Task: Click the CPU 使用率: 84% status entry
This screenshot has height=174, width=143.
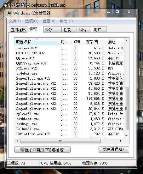Action: 56,163
